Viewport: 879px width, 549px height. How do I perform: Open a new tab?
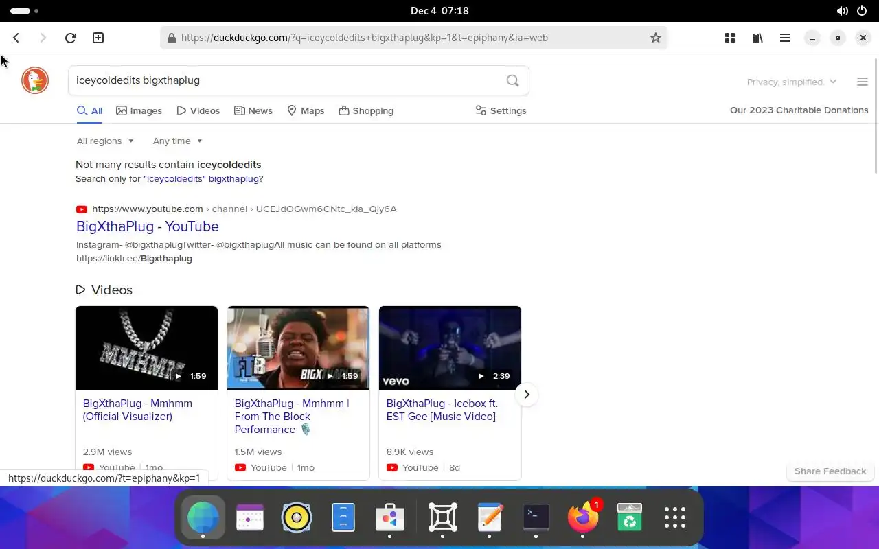pyautogui.click(x=98, y=38)
